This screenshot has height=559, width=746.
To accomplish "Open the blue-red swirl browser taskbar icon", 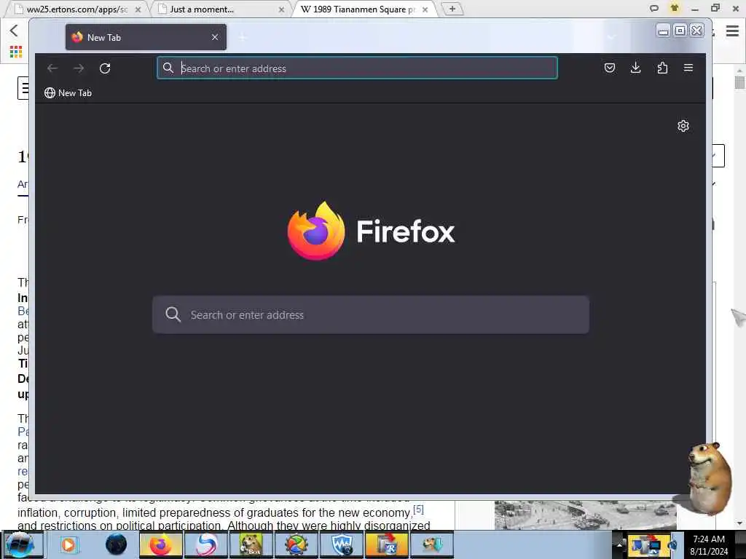I will pyautogui.click(x=206, y=544).
